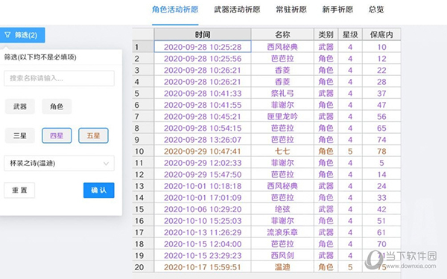The height and width of the screenshot is (279, 447).
Task: Disable the 四星 filter tag
Action: coord(57,135)
